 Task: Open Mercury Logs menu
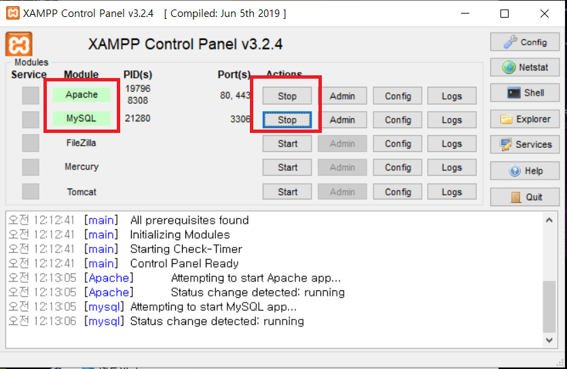coord(452,168)
